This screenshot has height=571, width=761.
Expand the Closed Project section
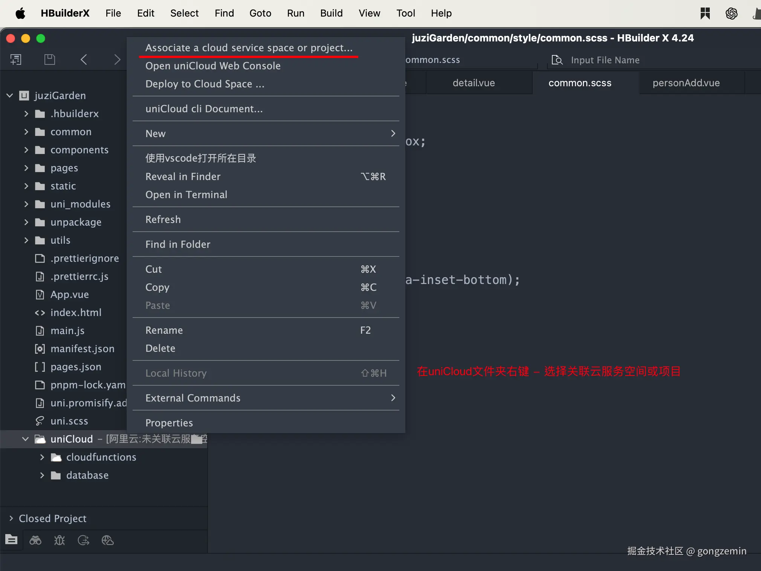tap(11, 519)
